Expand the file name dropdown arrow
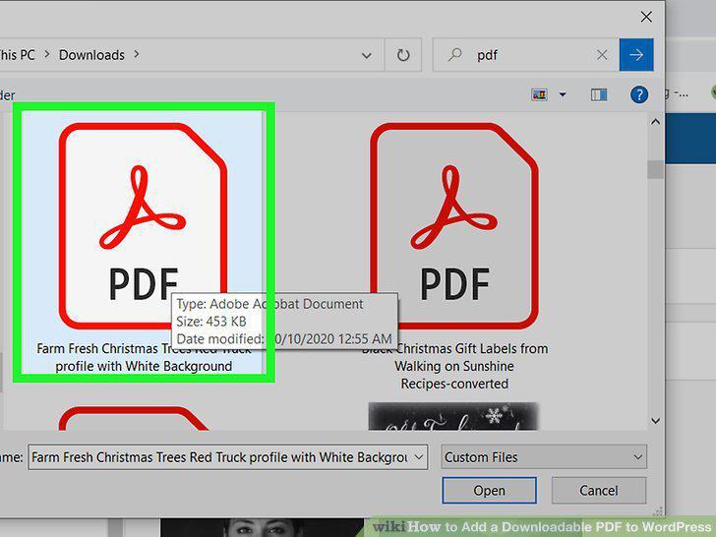 pos(418,457)
